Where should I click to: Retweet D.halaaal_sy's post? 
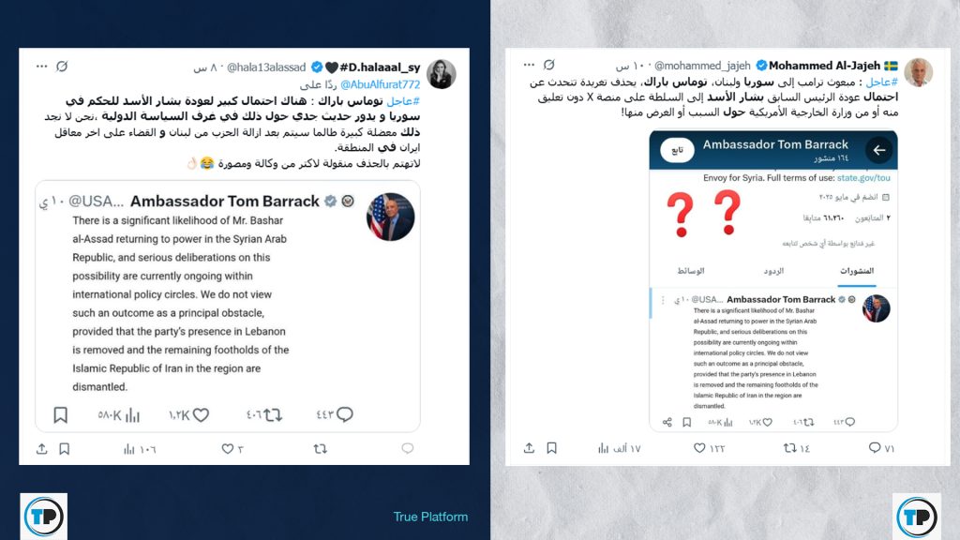321,449
